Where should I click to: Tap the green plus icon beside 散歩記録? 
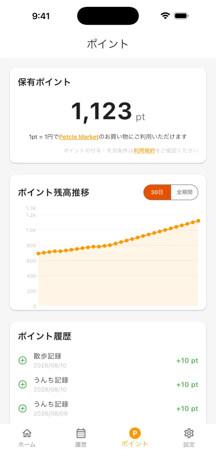pos(22,361)
